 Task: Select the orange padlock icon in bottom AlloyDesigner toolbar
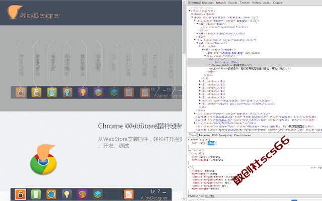click(20, 194)
